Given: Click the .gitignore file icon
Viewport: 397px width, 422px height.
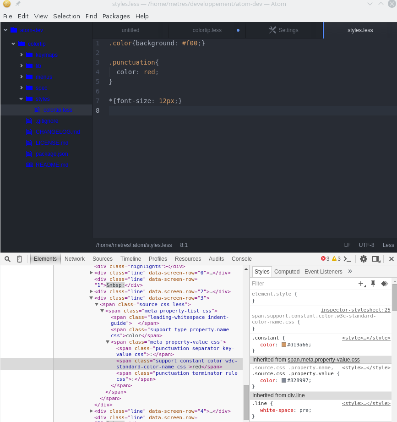Looking at the screenshot, I should click(x=29, y=121).
